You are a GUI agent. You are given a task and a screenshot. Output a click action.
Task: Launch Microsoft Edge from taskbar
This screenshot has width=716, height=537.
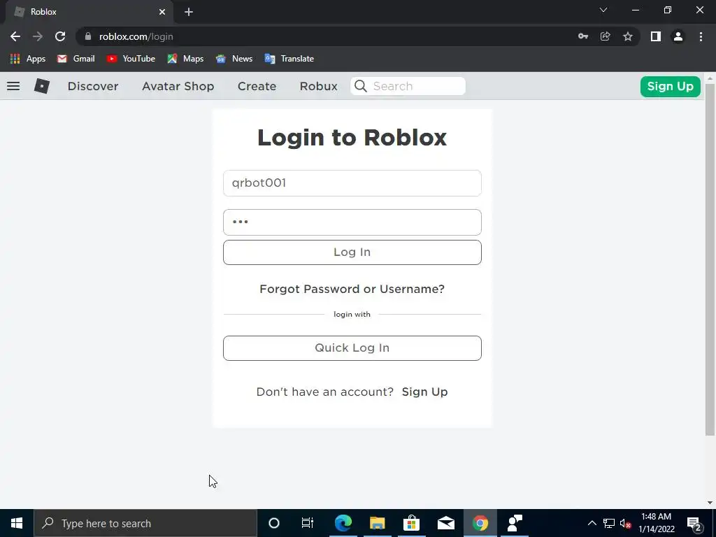click(x=343, y=523)
